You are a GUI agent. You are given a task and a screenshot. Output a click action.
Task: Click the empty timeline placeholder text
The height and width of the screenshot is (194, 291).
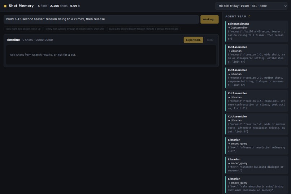43,55
